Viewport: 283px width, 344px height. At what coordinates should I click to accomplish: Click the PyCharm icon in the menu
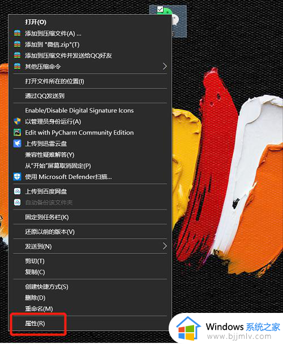pyautogui.click(x=18, y=132)
